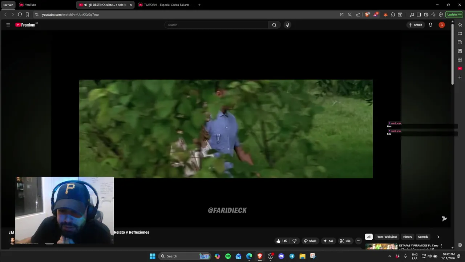Click the green Update menu button
The height and width of the screenshot is (262, 465).
[454, 15]
